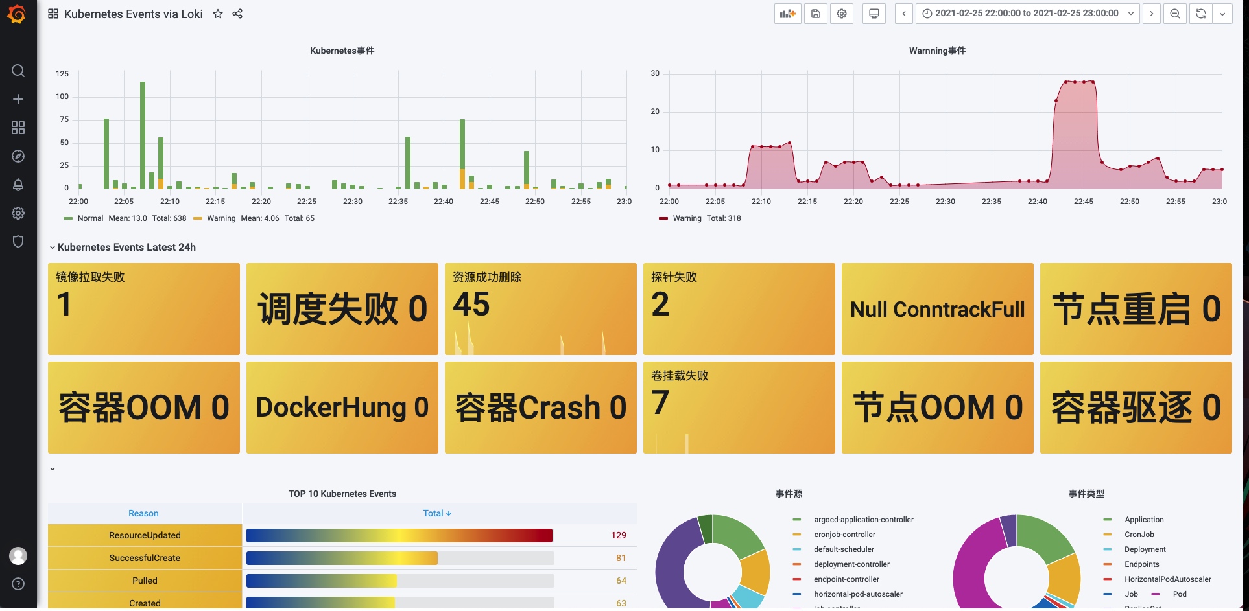This screenshot has width=1249, height=611.
Task: Open the Warning事件 panel title menu
Action: (938, 51)
